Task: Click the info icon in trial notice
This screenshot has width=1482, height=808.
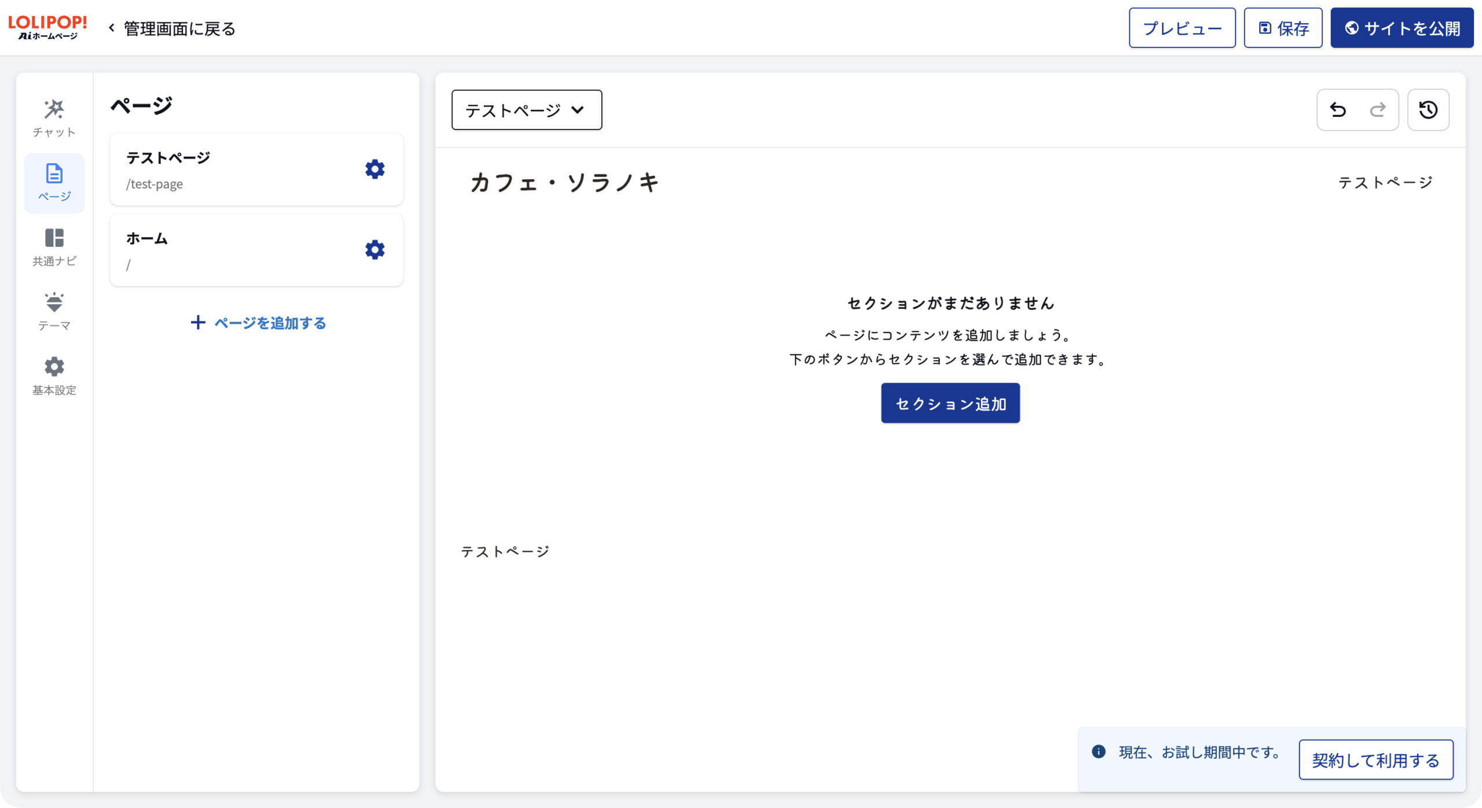Action: (1098, 751)
